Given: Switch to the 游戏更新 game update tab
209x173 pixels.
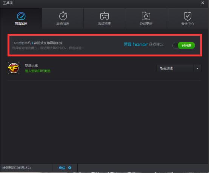Looking at the screenshot, I should click(x=146, y=18).
